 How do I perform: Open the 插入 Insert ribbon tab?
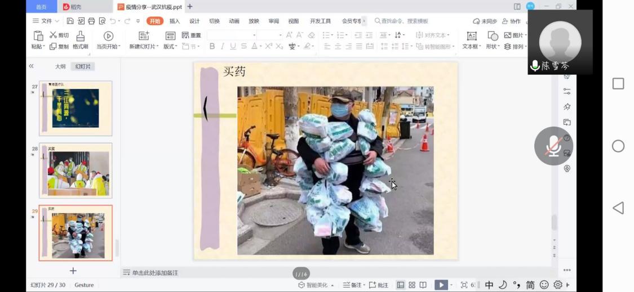tap(175, 21)
